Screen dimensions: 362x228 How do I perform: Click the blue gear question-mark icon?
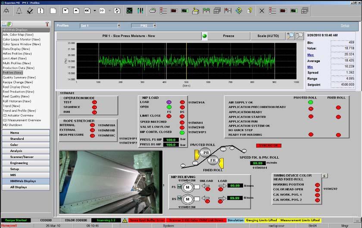(x=239, y=11)
